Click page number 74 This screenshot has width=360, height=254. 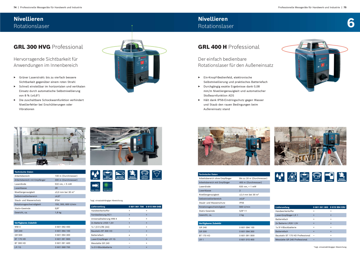coord(15,7)
